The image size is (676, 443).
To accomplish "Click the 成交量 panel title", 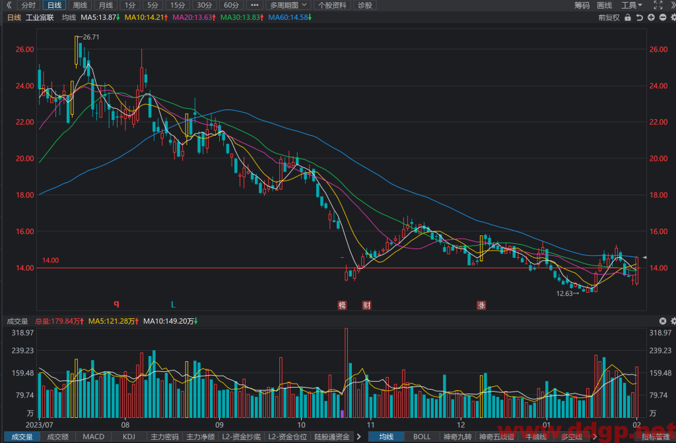I will tap(17, 321).
